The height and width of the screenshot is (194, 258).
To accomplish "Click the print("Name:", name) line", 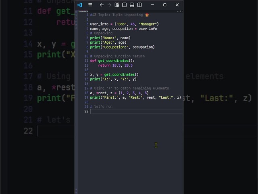I will (x=110, y=38).
